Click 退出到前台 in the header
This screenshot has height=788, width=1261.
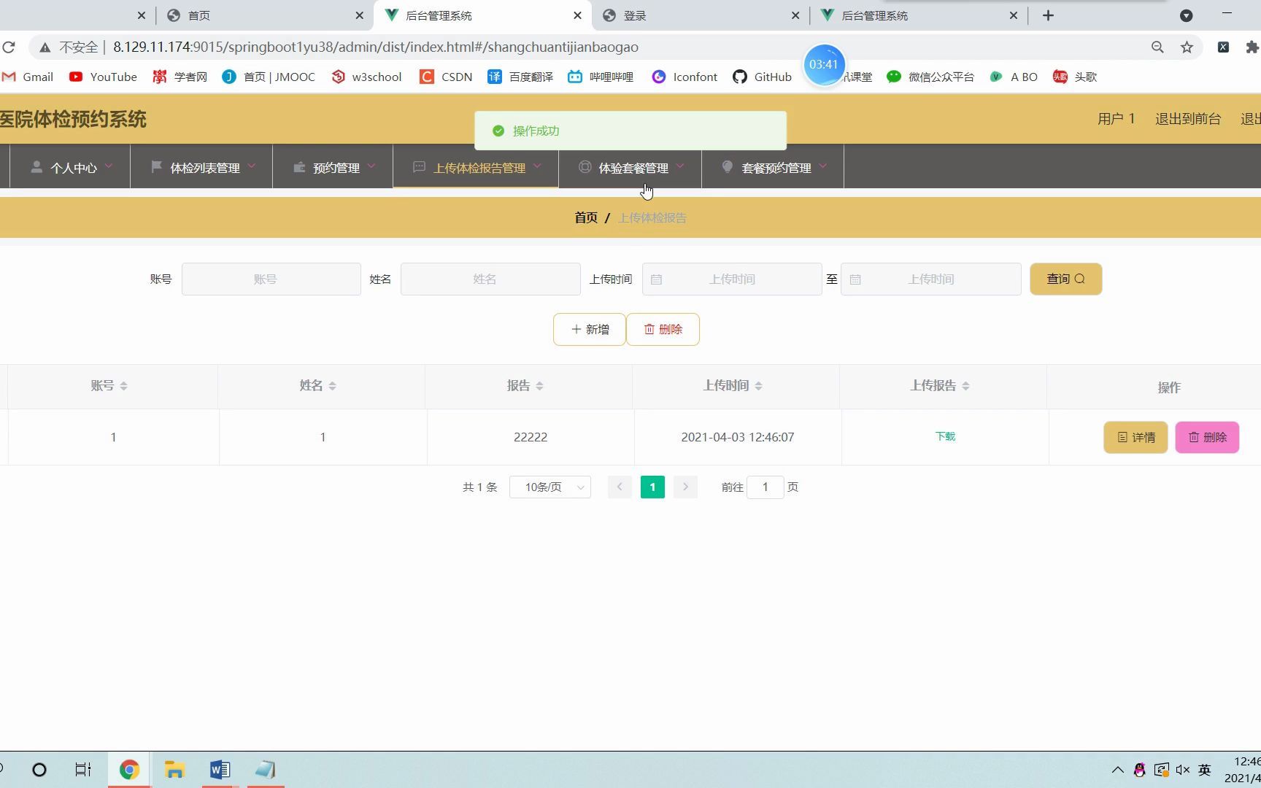(x=1188, y=119)
